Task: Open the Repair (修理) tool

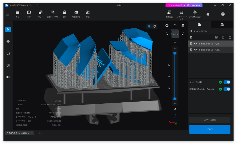Action: coord(88,12)
